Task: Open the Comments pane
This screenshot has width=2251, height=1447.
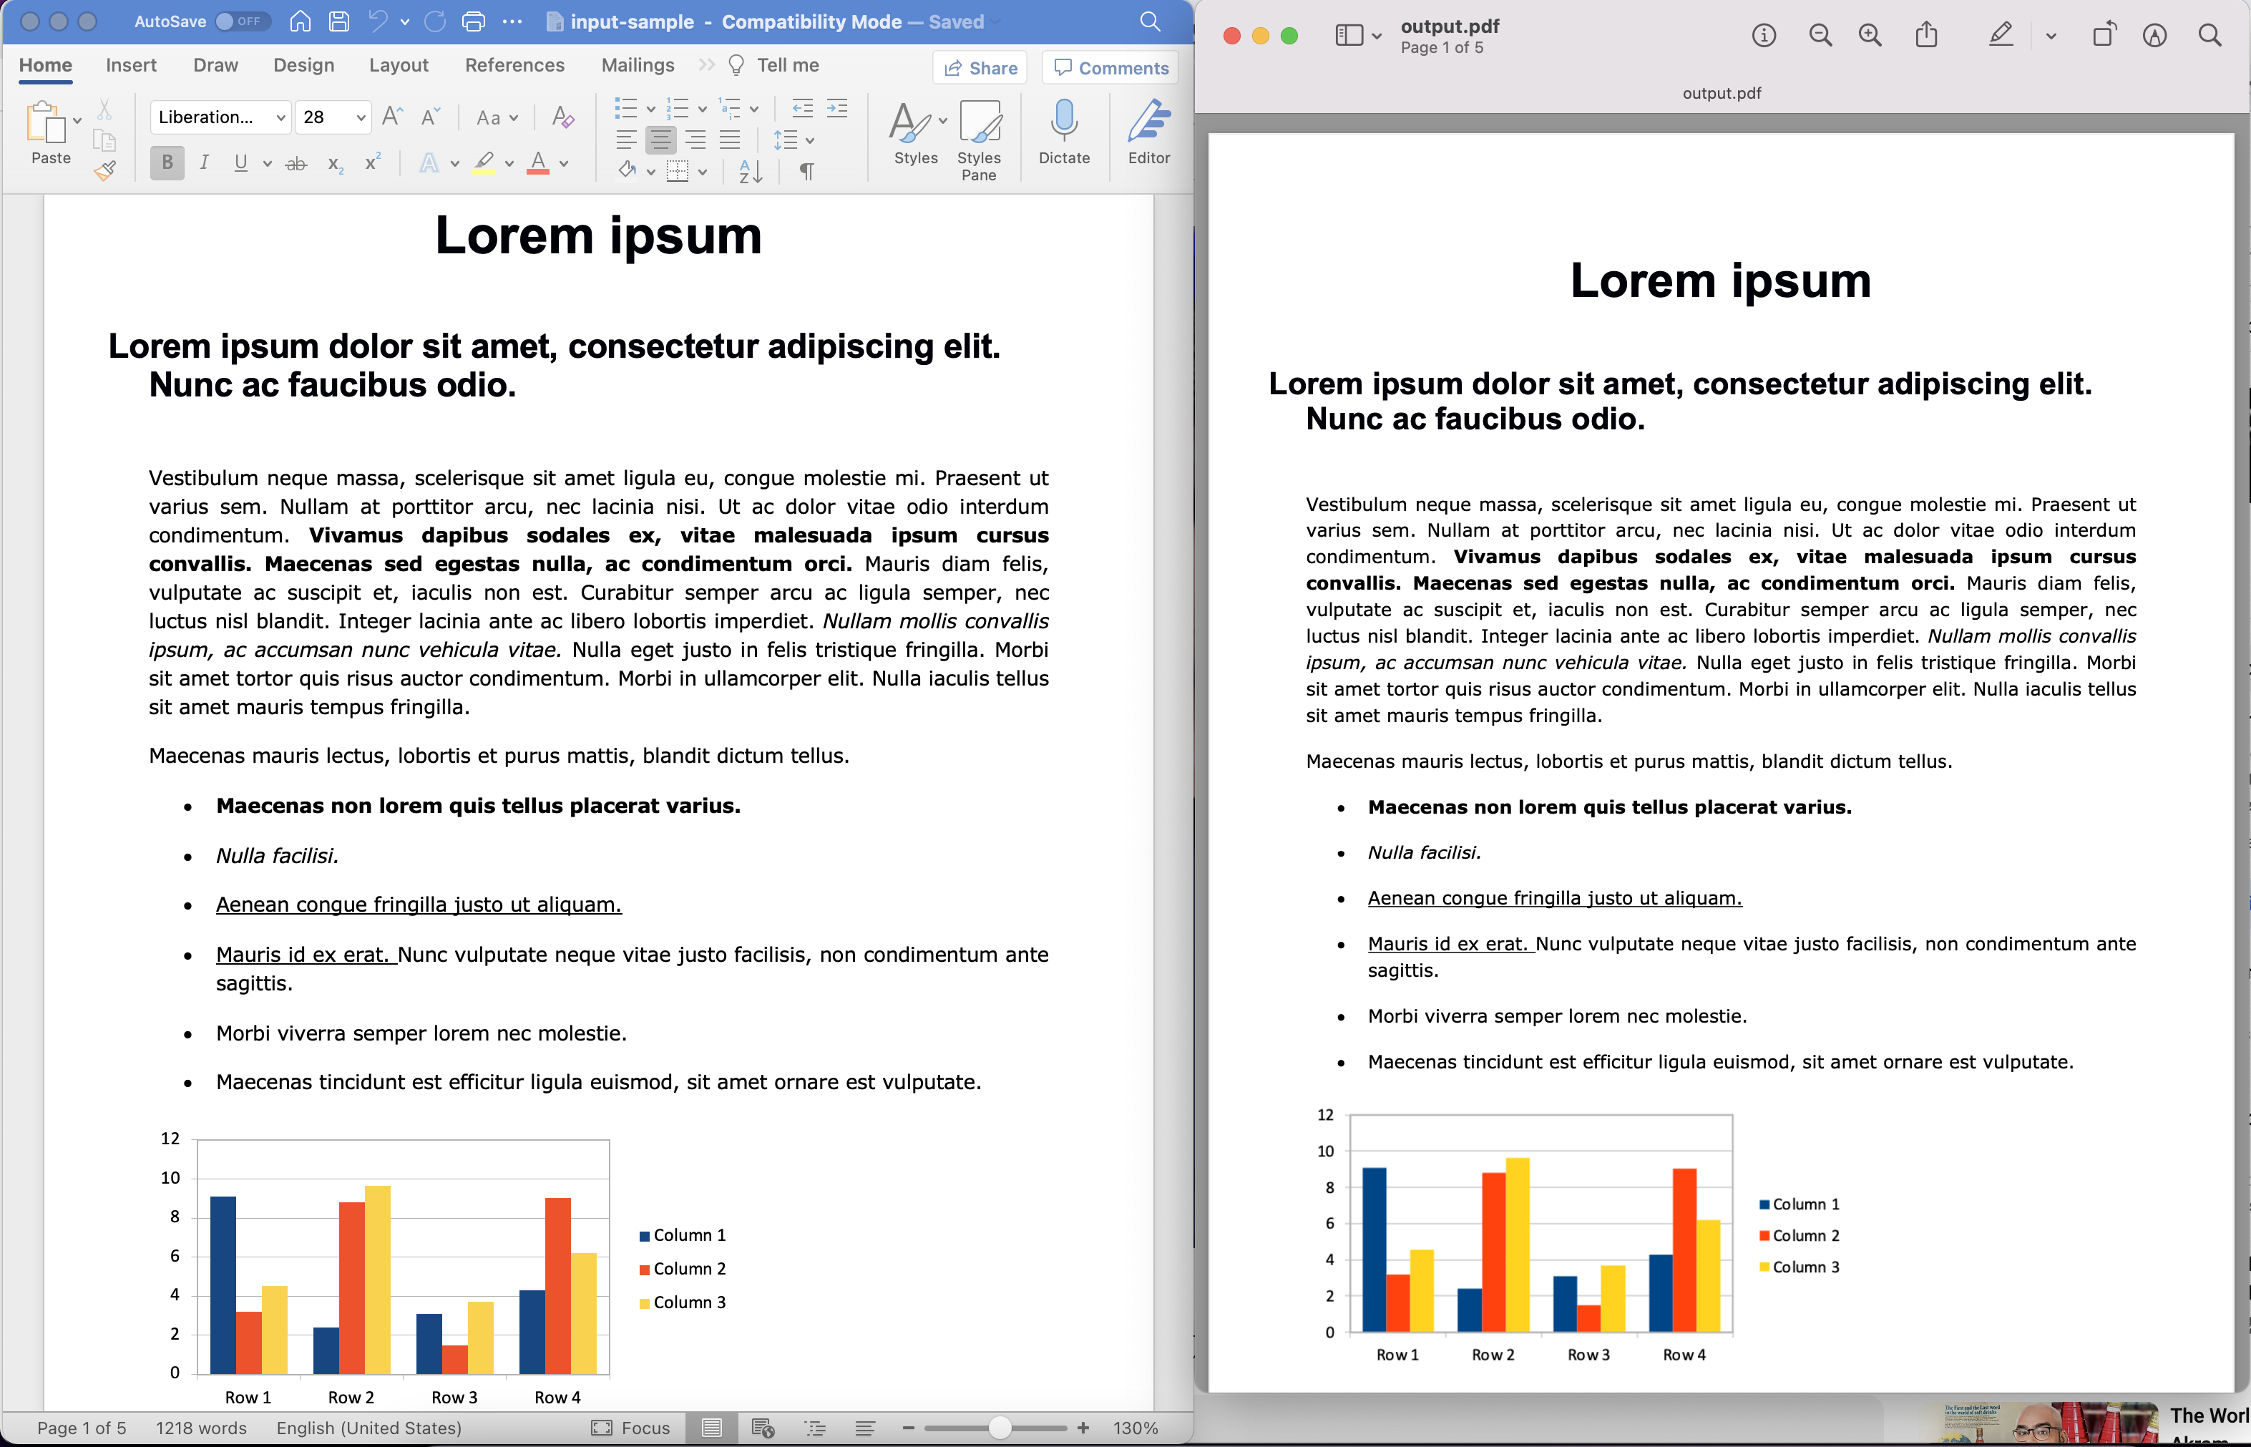Action: pos(1110,68)
